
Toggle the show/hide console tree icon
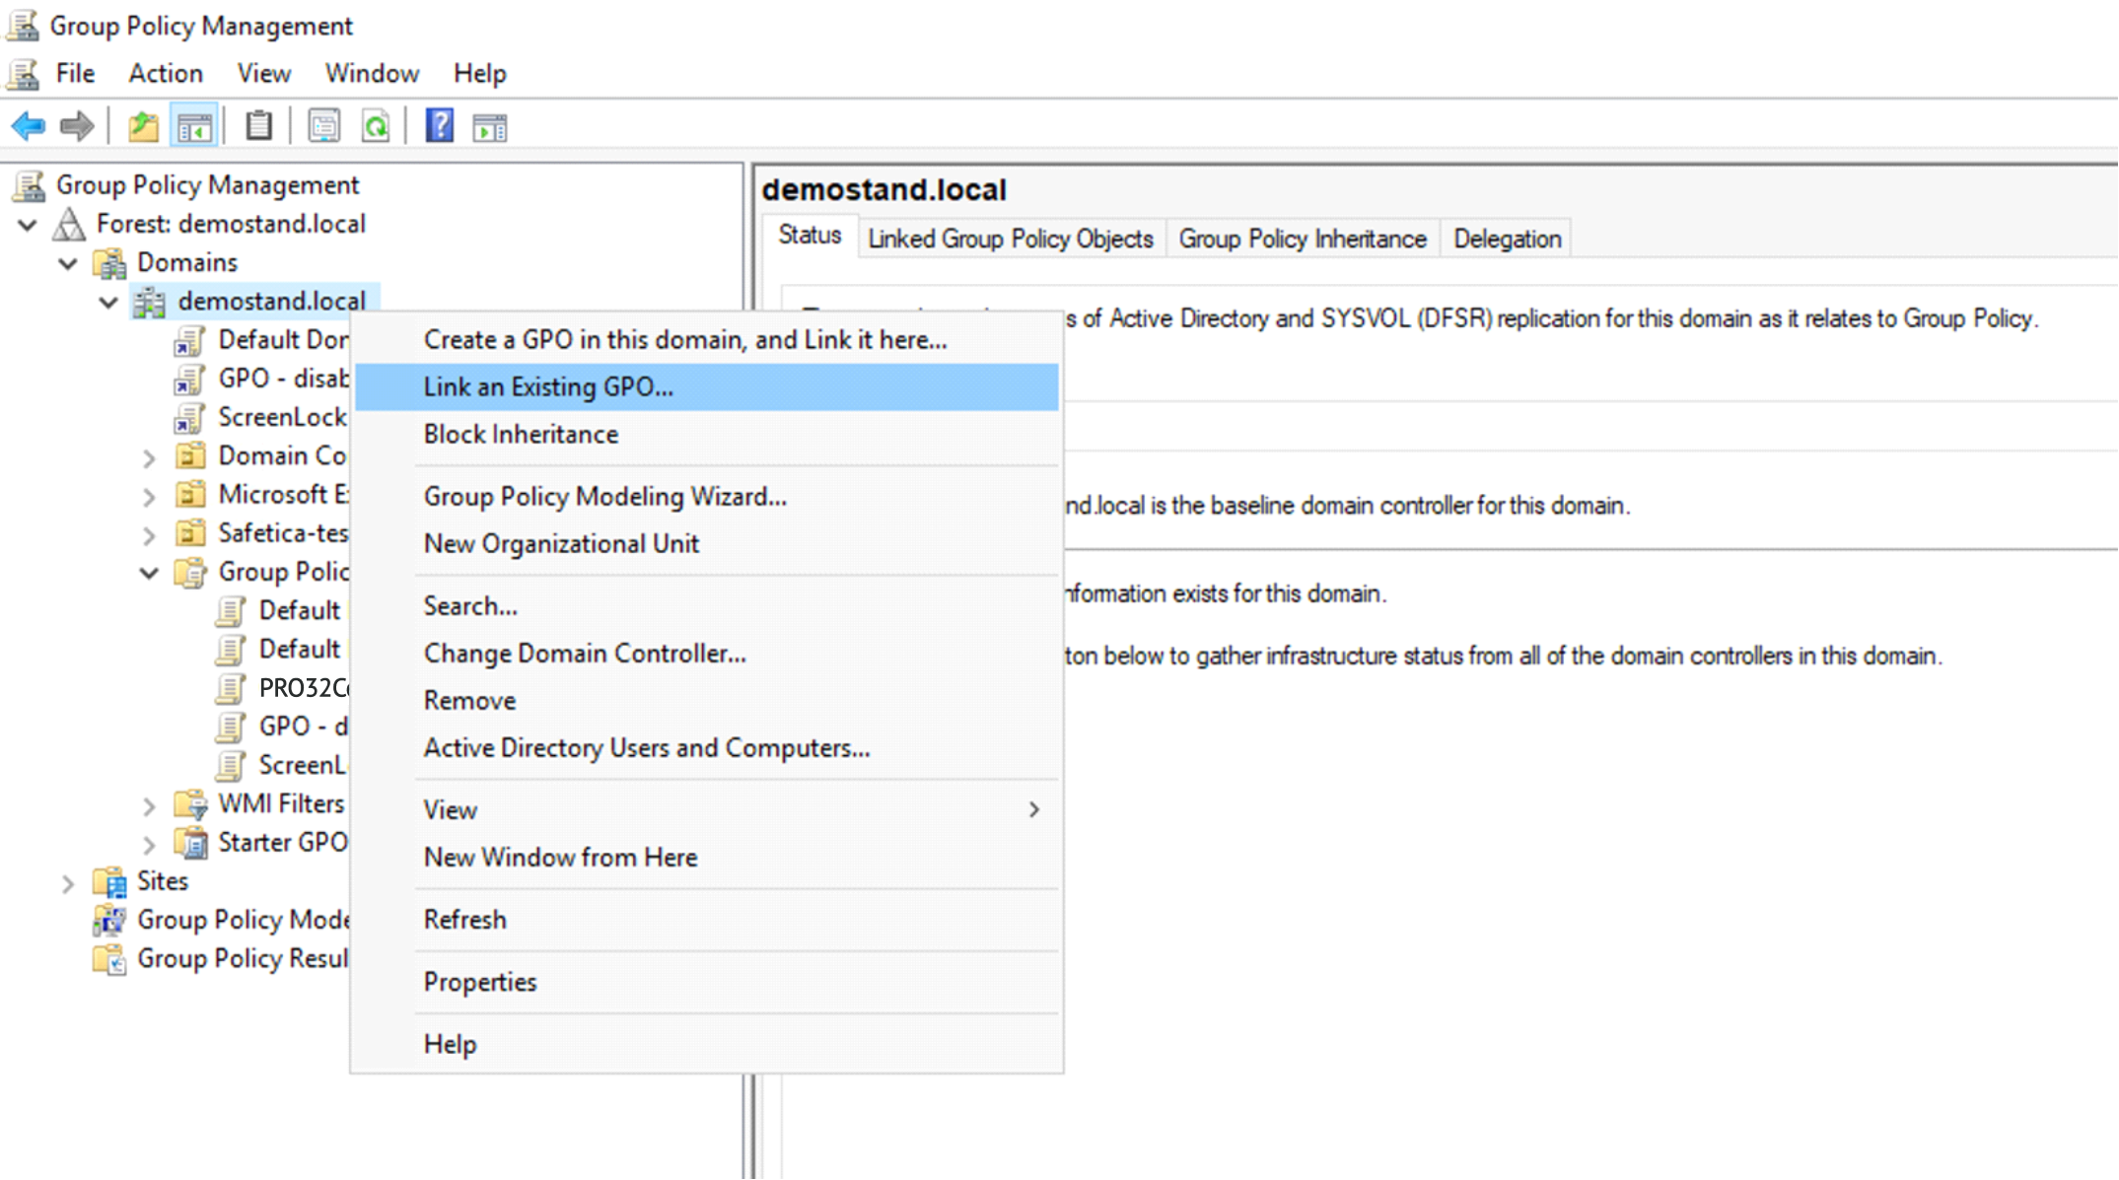(194, 126)
